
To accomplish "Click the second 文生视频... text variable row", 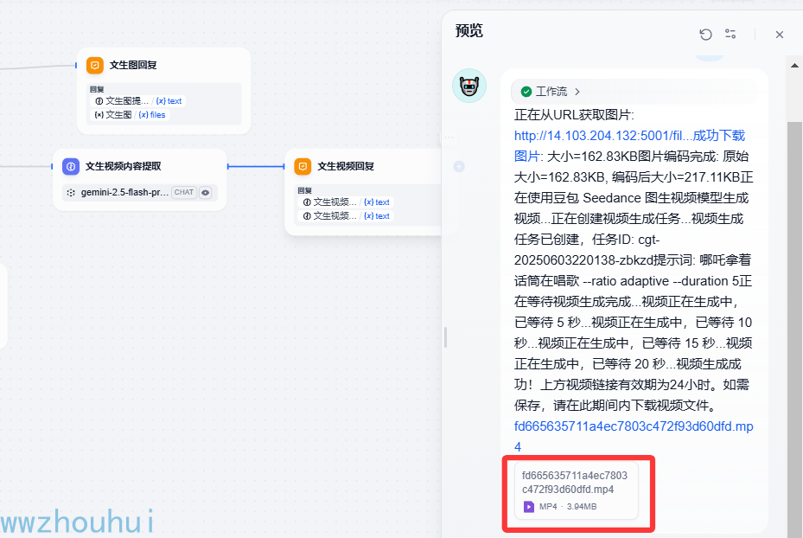I will (347, 215).
